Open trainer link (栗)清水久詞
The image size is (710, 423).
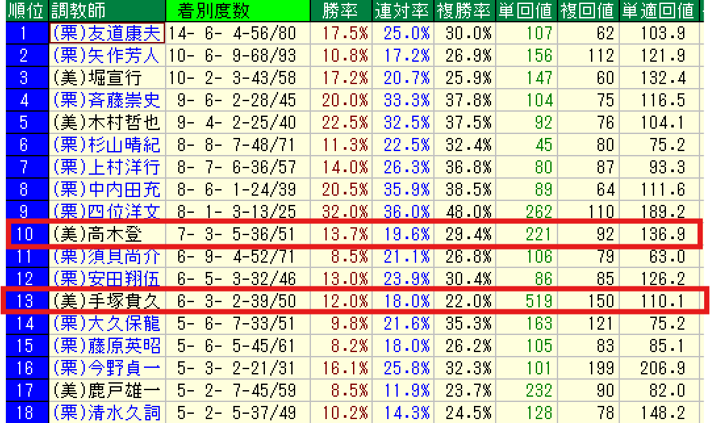[x=106, y=412]
